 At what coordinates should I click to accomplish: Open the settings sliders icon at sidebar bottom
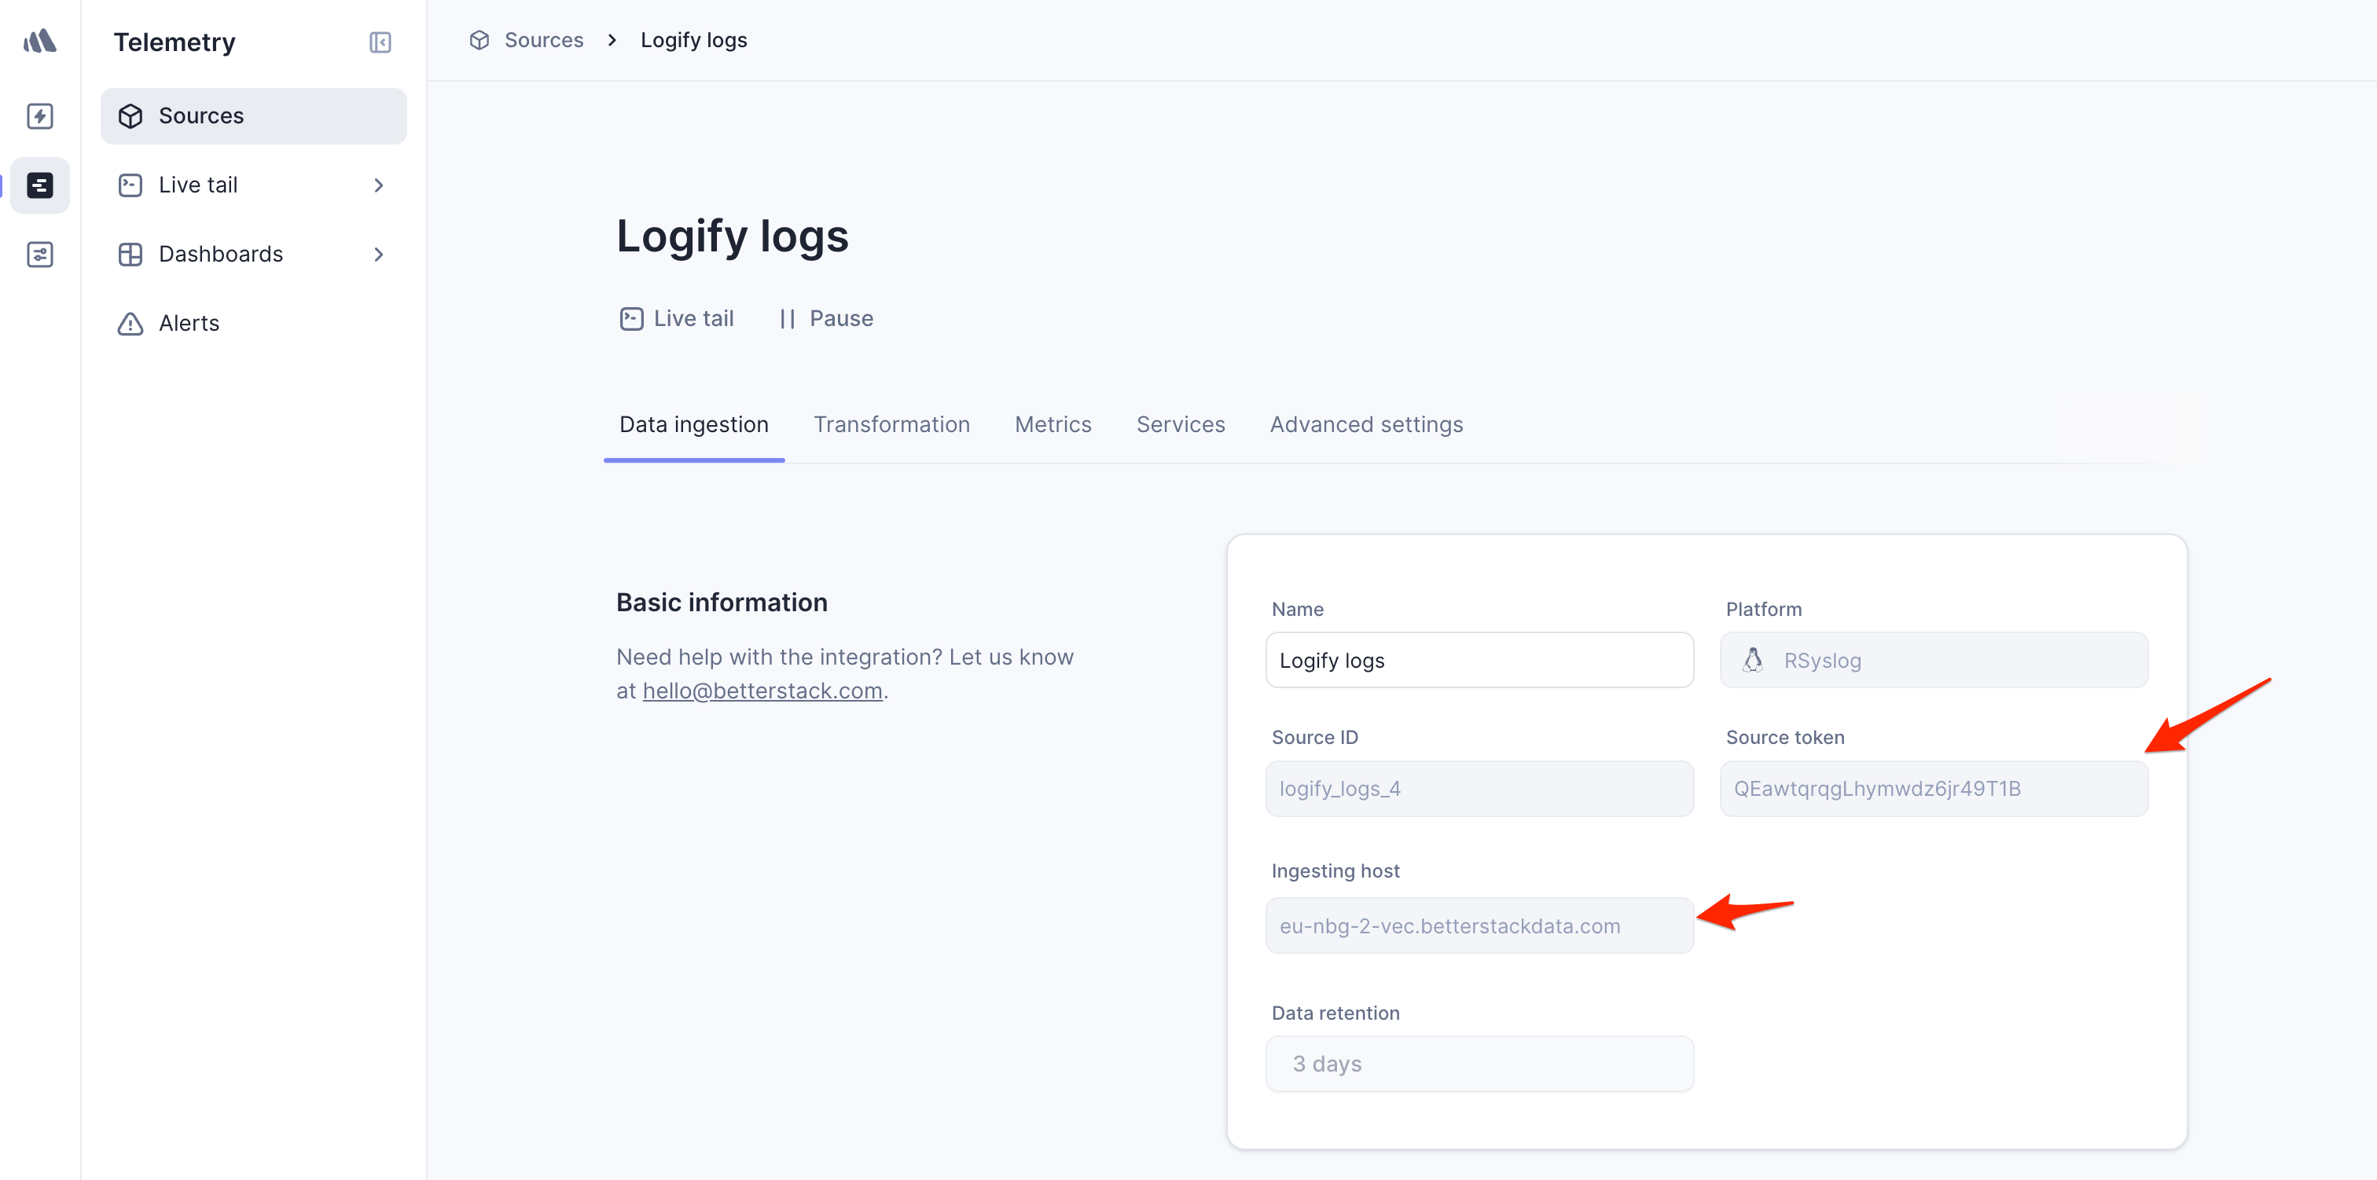tap(39, 254)
